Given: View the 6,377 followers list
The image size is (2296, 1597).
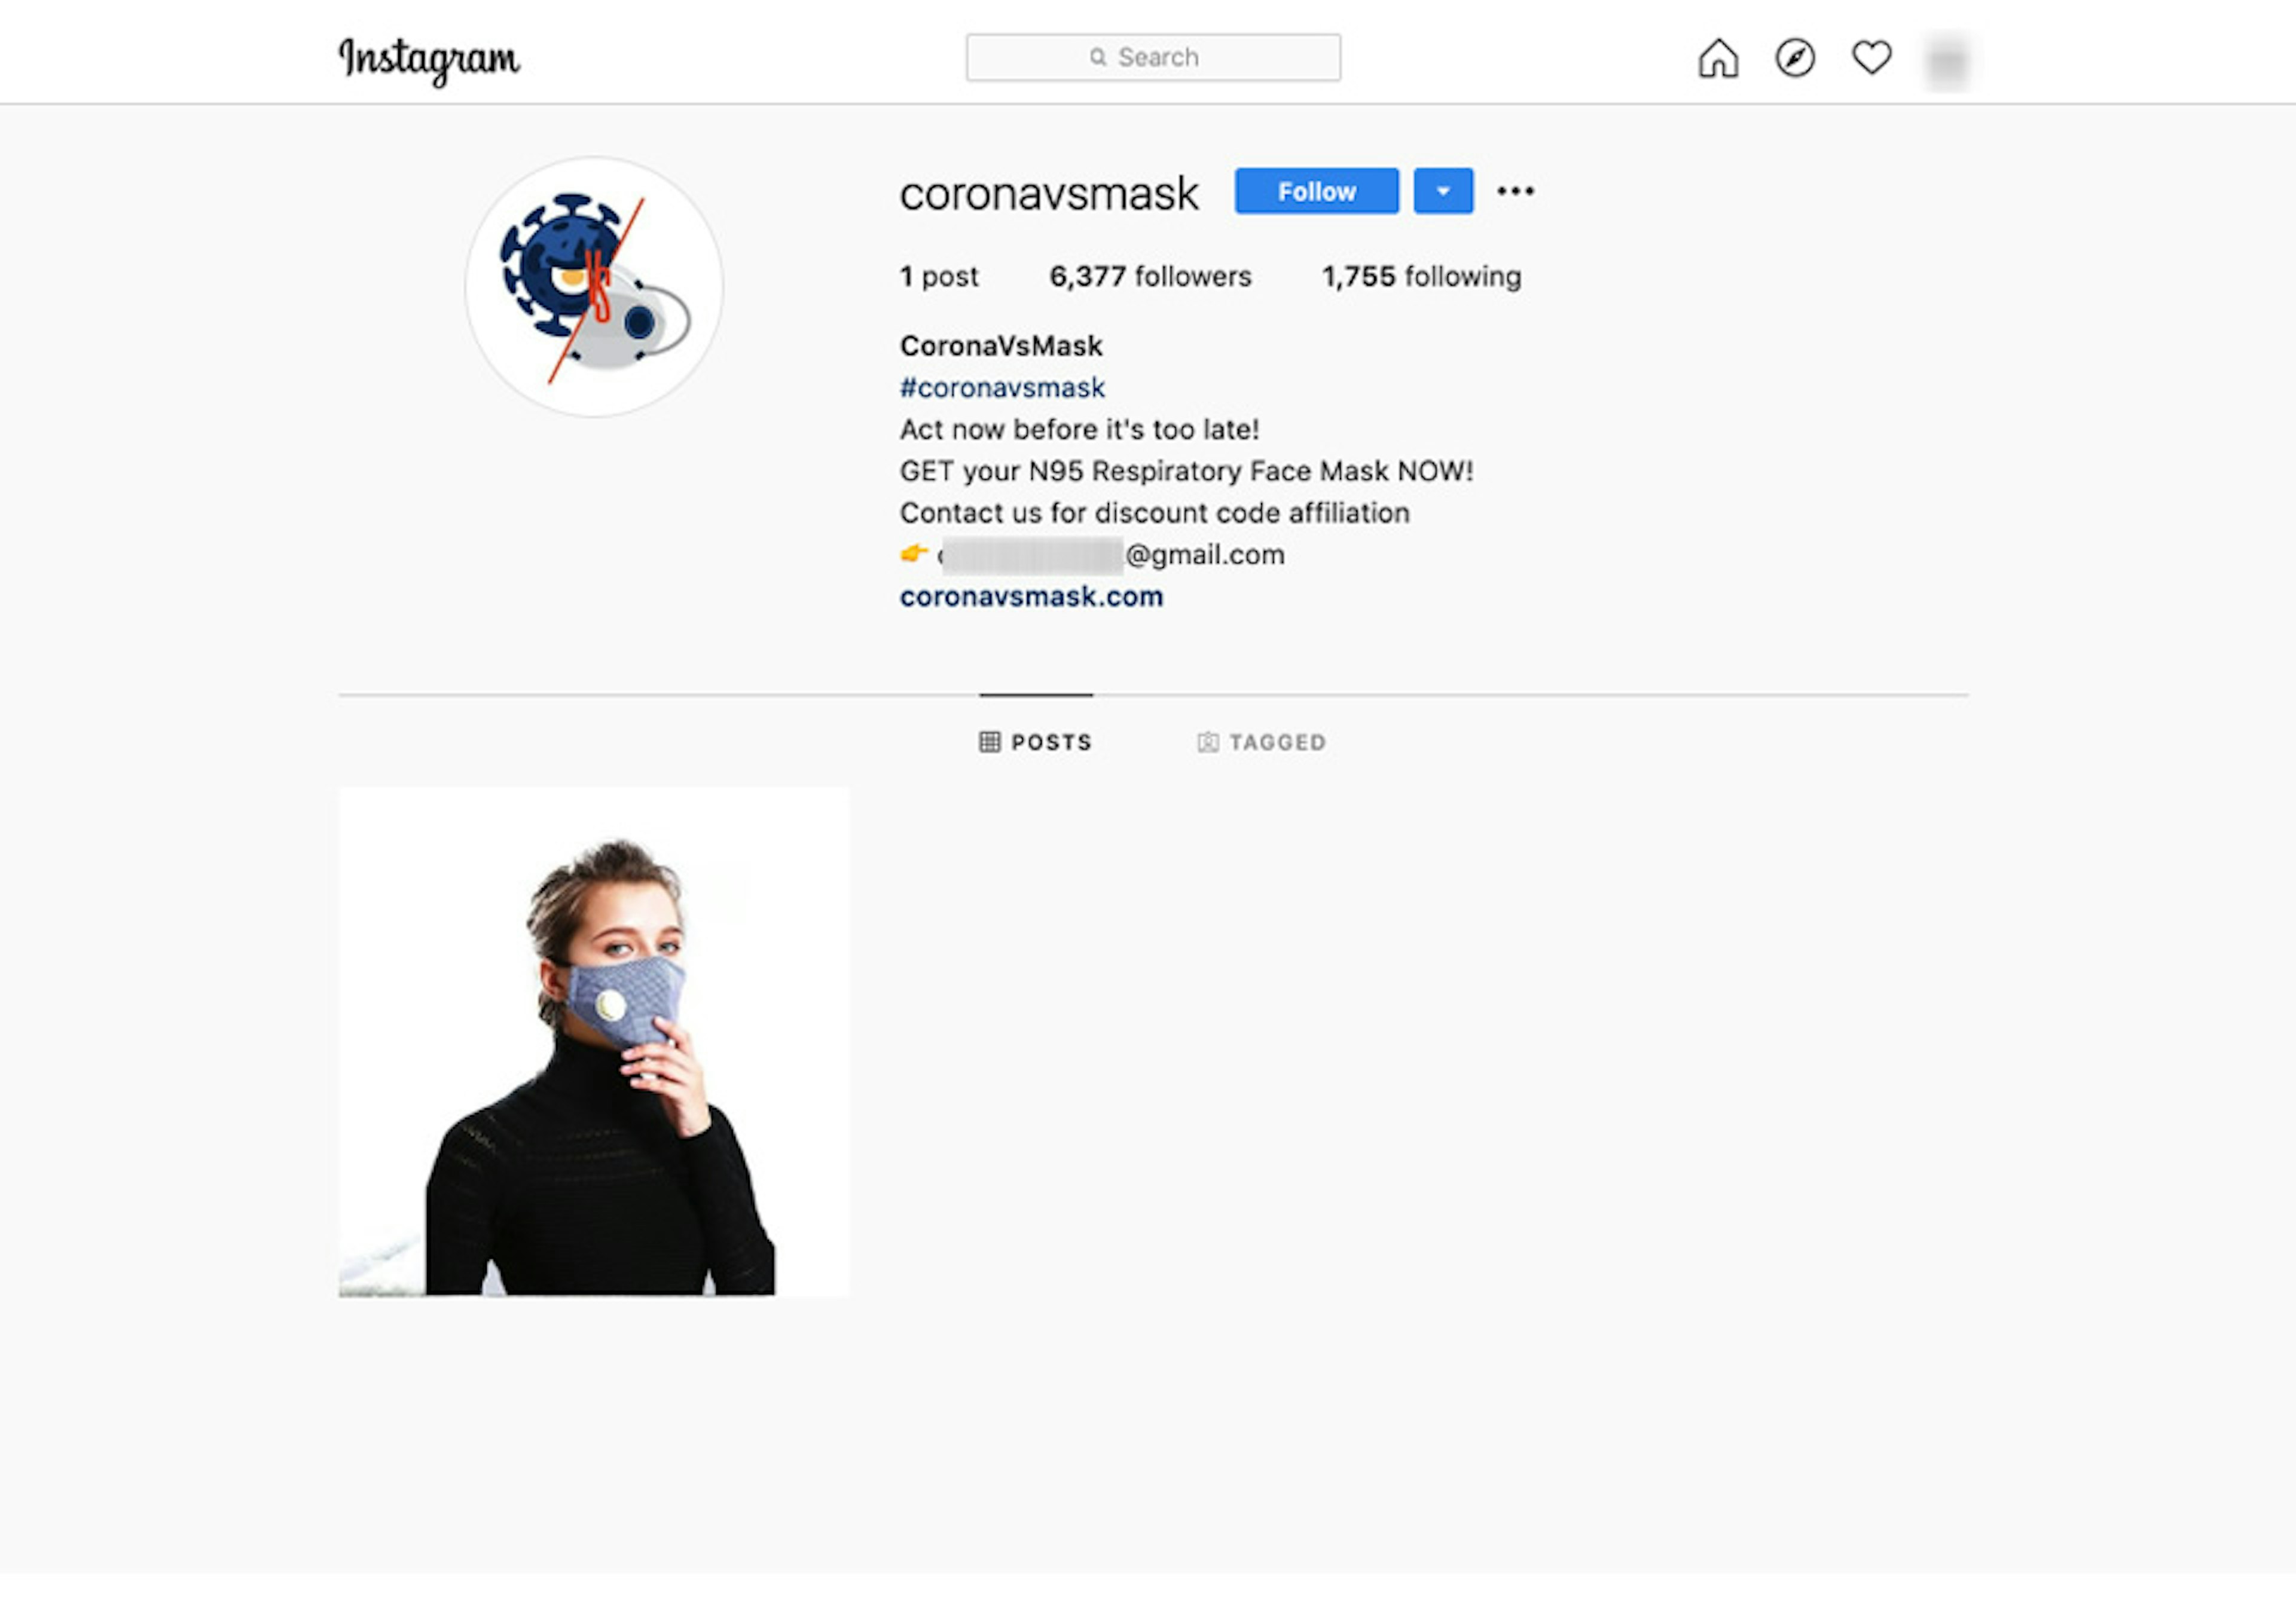Looking at the screenshot, I should 1150,276.
